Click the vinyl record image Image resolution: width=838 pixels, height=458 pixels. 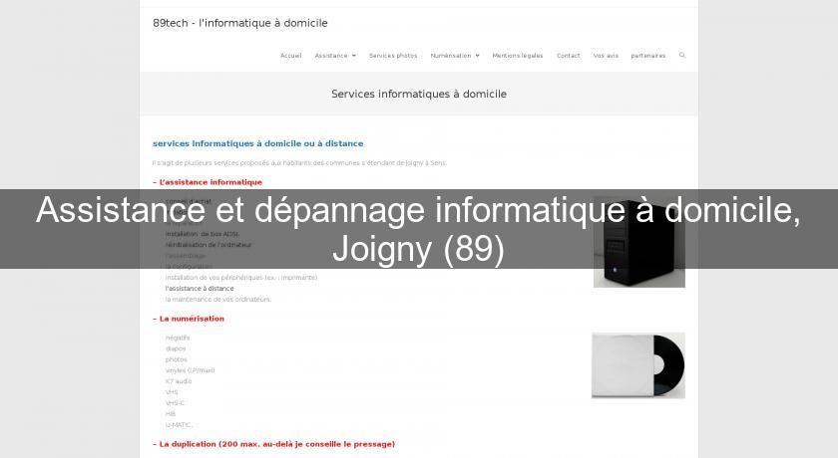pos(638,365)
